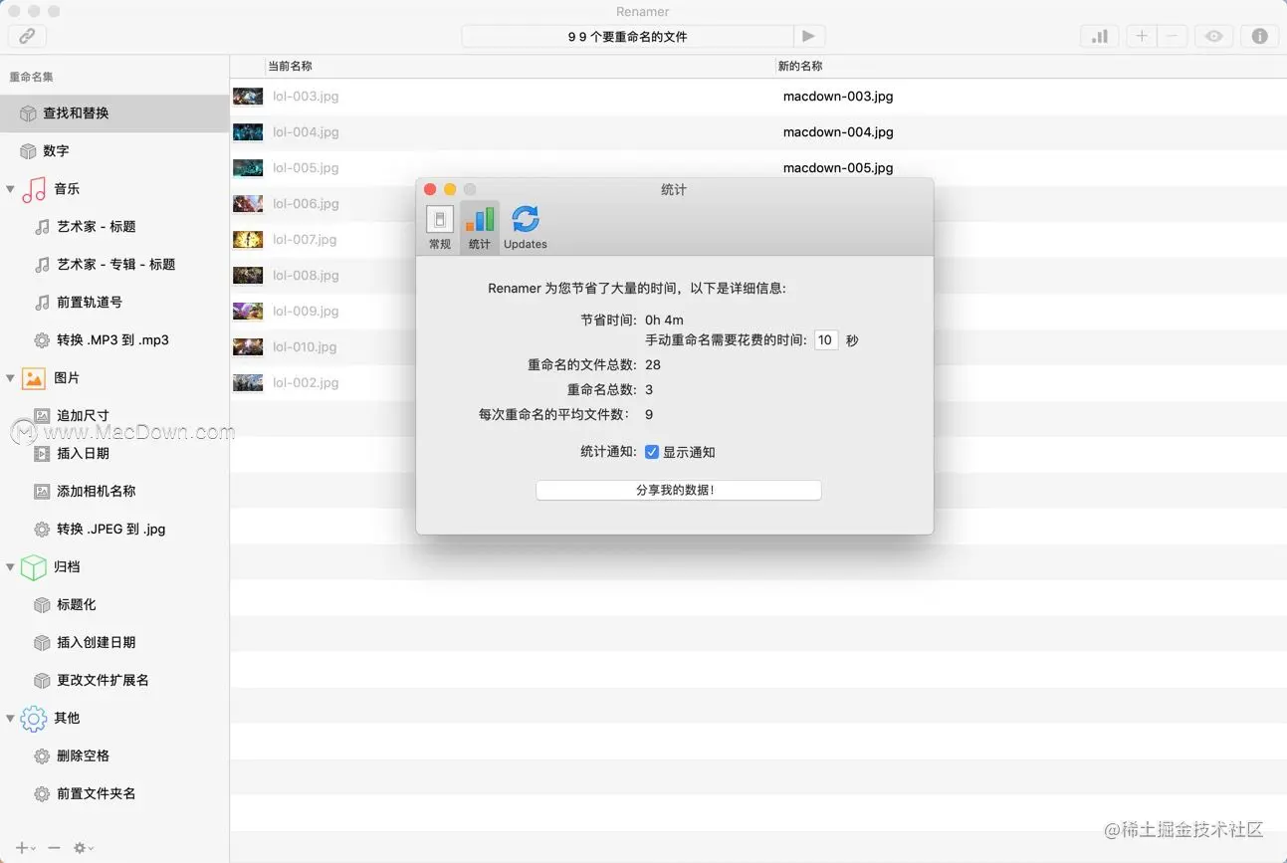
Task: Click the sidebar bottom minus button
Action: [54, 848]
